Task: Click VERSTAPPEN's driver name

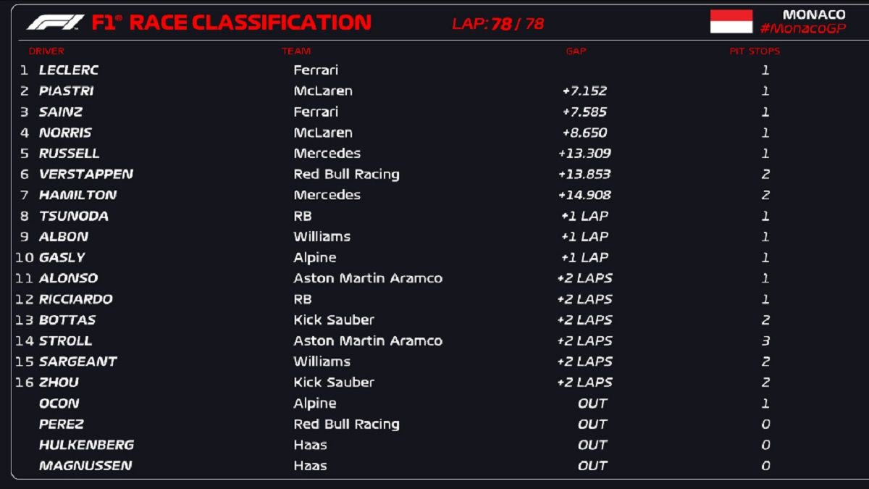Action: point(85,175)
